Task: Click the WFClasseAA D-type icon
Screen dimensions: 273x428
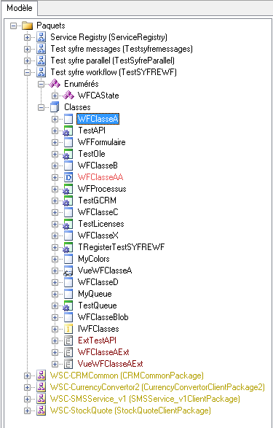Action: [x=68, y=177]
